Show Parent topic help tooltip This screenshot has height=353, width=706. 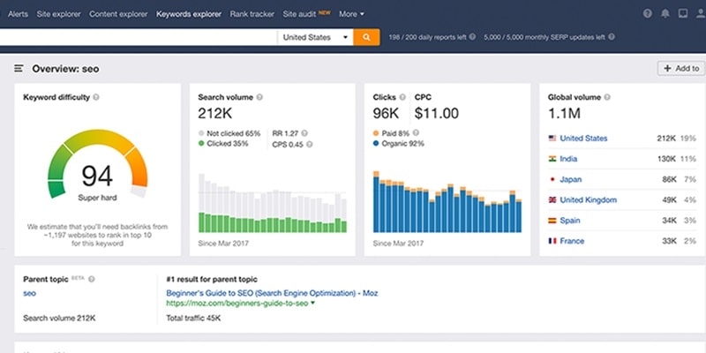[92, 279]
